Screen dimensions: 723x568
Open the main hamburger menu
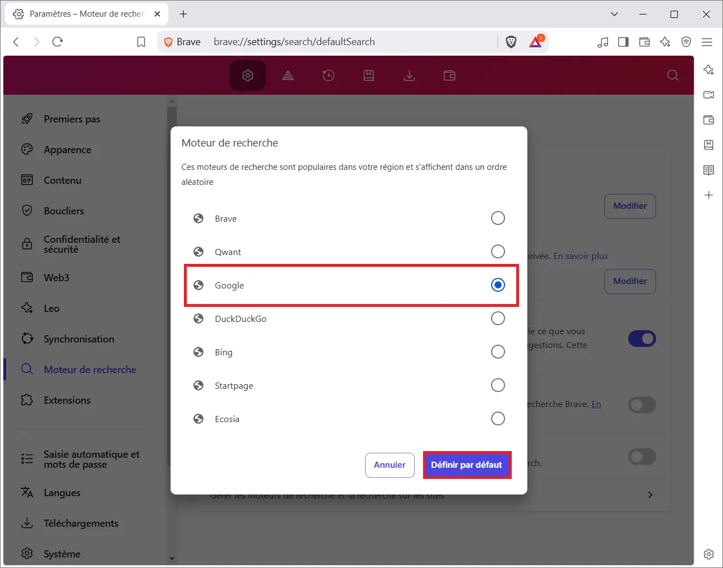tap(707, 42)
